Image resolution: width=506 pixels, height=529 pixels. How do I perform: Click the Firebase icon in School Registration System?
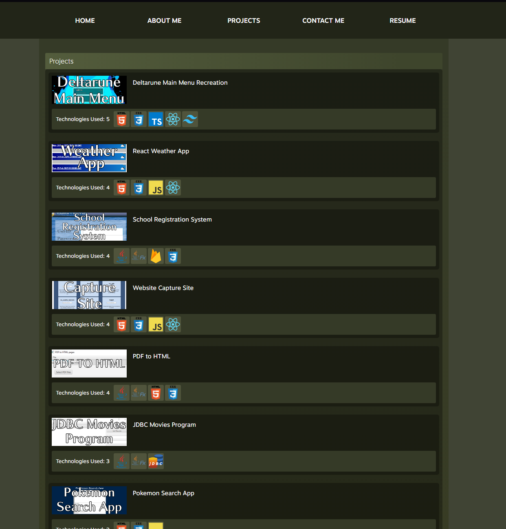[156, 256]
